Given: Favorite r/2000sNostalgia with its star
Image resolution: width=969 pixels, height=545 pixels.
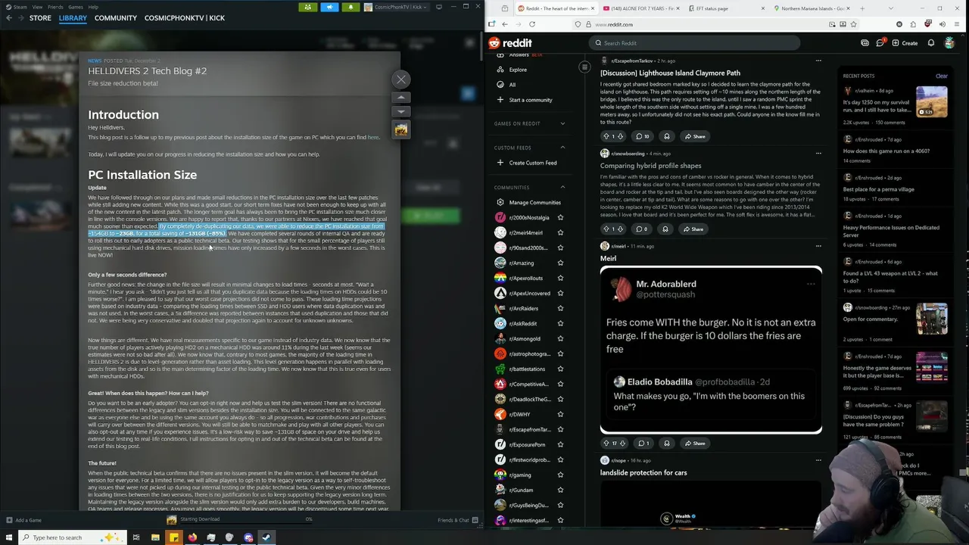Looking at the screenshot, I should 560,217.
